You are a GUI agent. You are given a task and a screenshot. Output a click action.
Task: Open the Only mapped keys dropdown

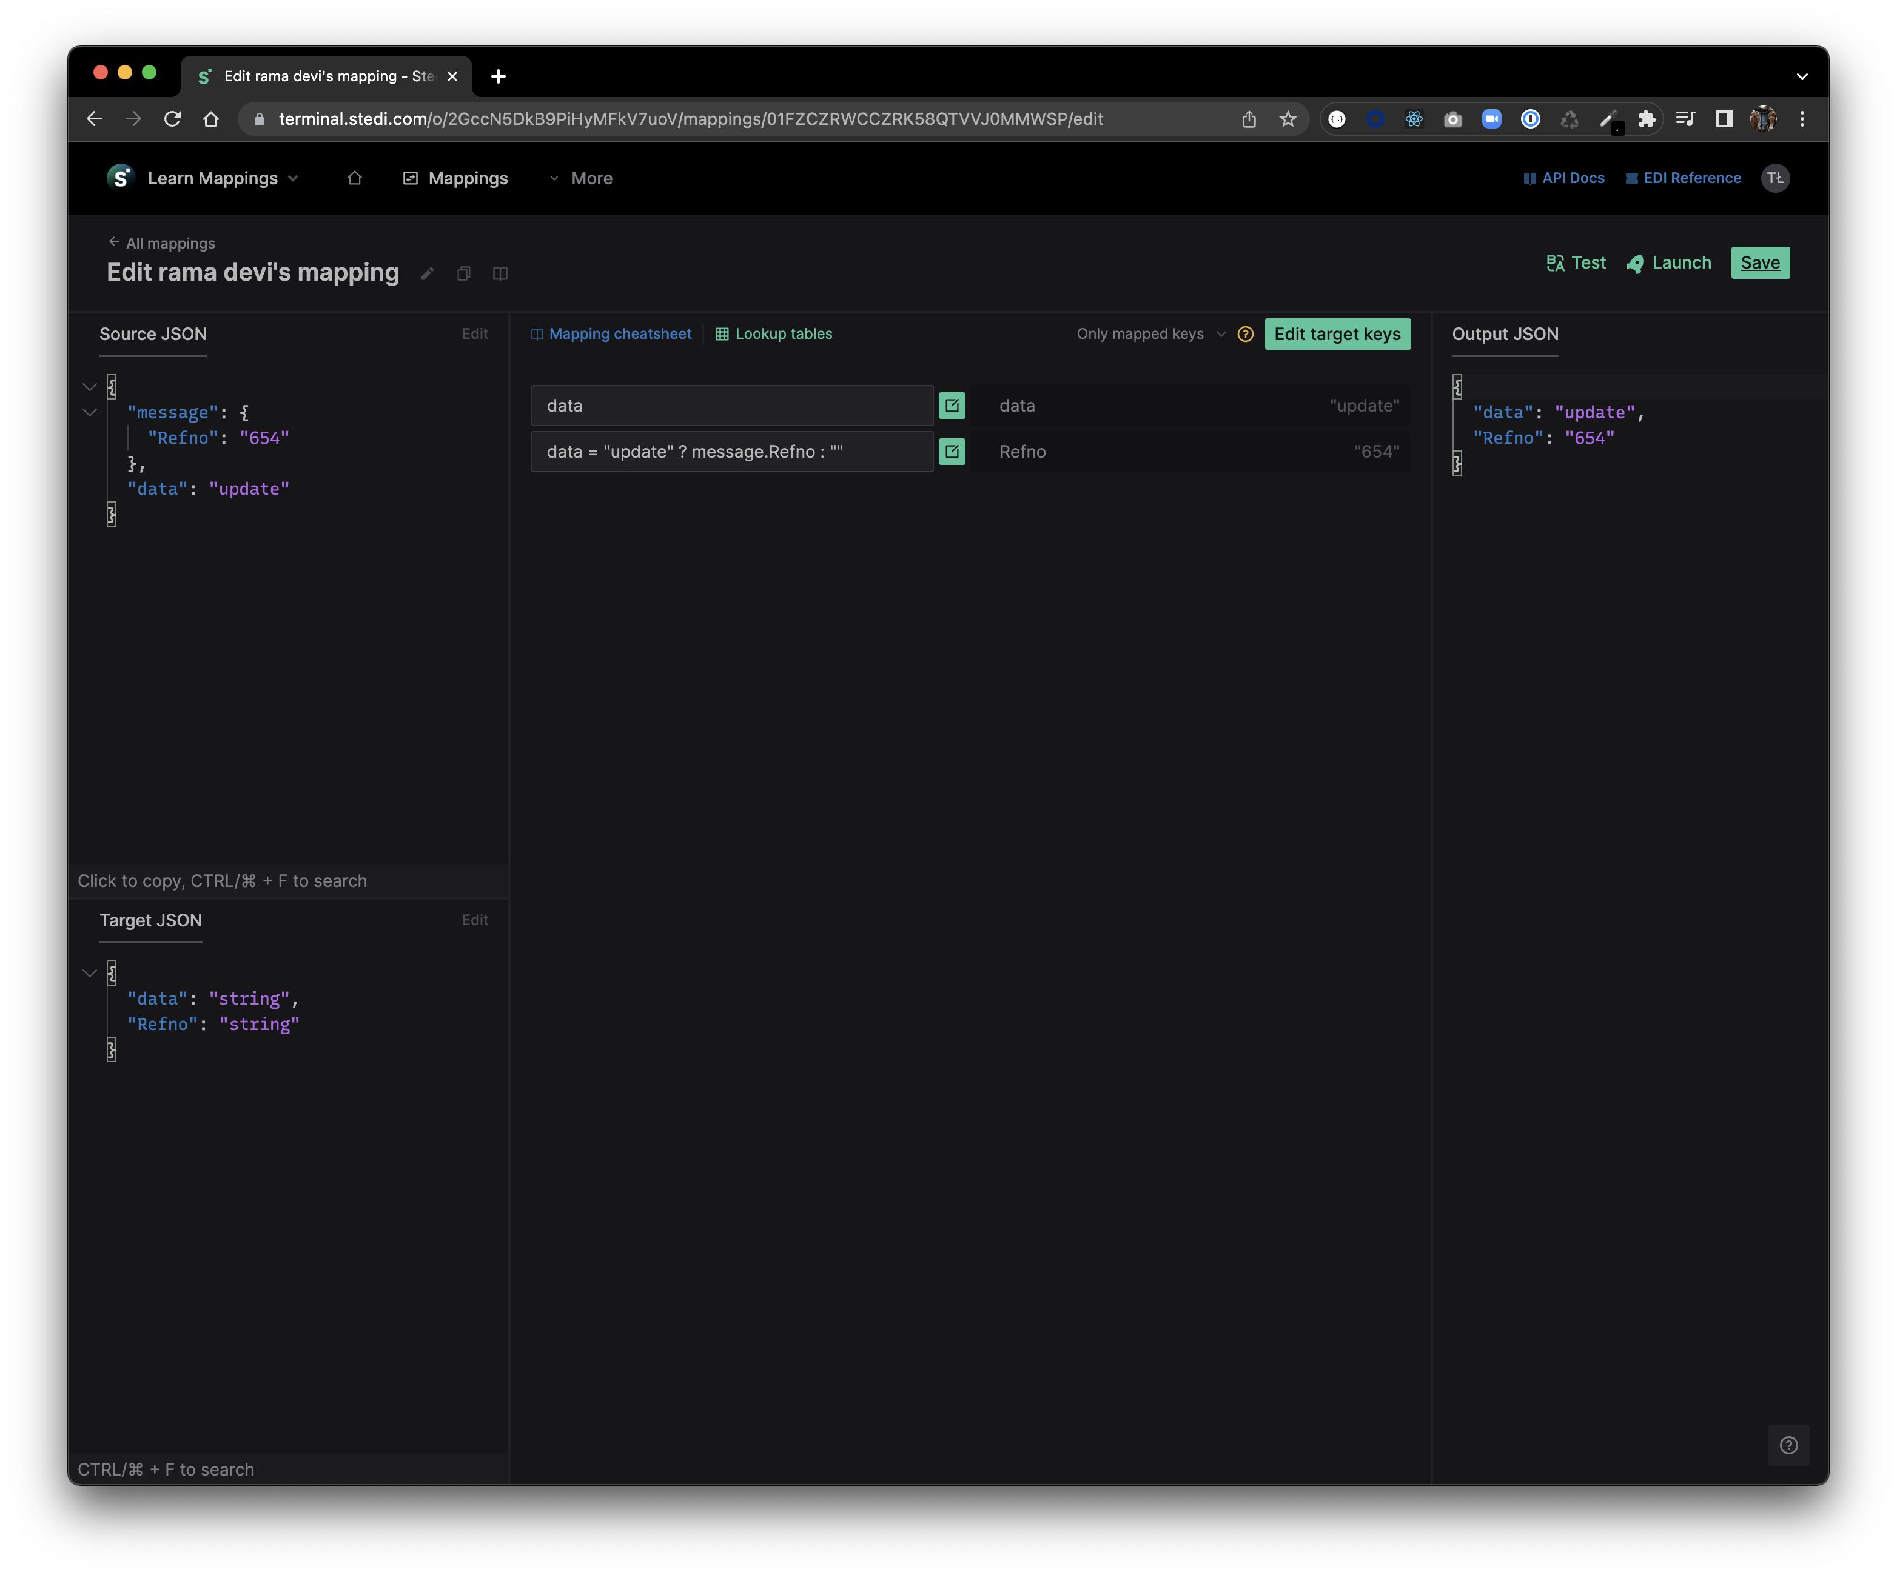coord(1150,334)
